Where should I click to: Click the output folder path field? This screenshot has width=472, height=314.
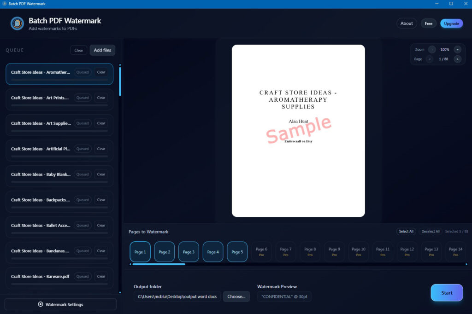(177, 297)
